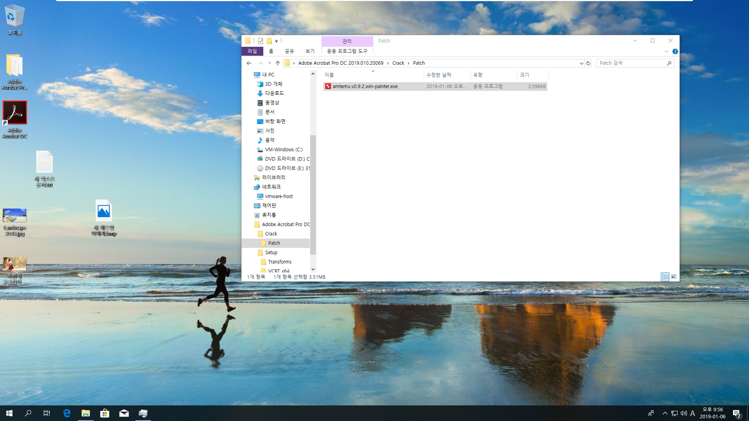The width and height of the screenshot is (749, 421).
Task: Open Mail app from taskbar
Action: pyautogui.click(x=124, y=413)
